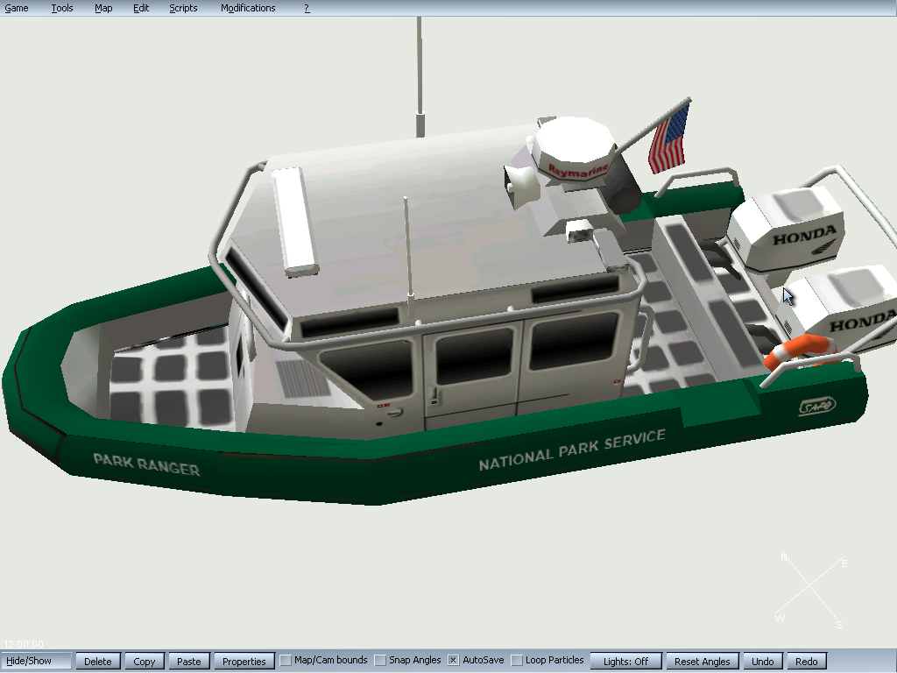
Task: Click the Reset Angles button
Action: [x=703, y=661]
